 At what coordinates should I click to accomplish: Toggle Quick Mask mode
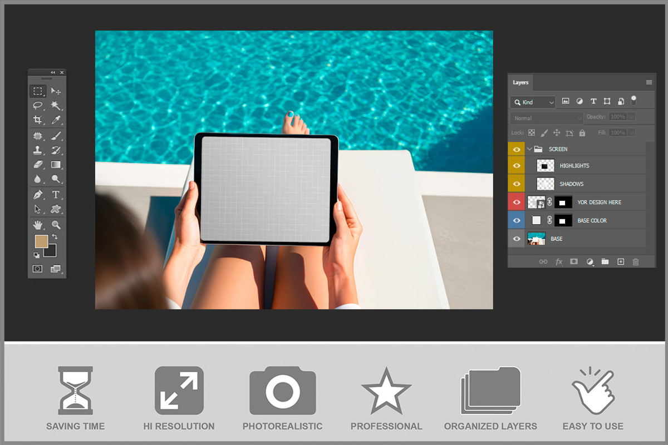38,269
